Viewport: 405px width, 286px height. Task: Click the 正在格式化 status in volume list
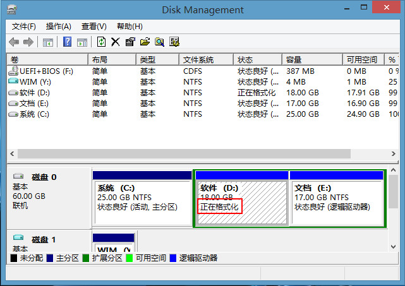[257, 93]
